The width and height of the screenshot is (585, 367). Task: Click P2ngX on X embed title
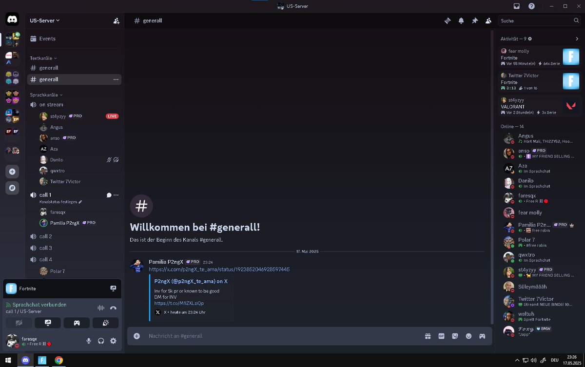191,281
